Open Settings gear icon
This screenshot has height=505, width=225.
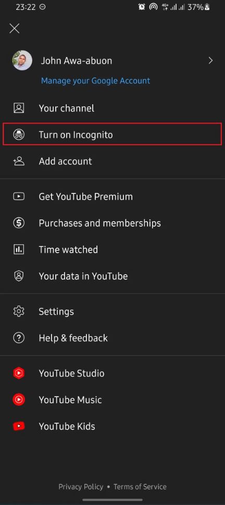click(x=19, y=312)
